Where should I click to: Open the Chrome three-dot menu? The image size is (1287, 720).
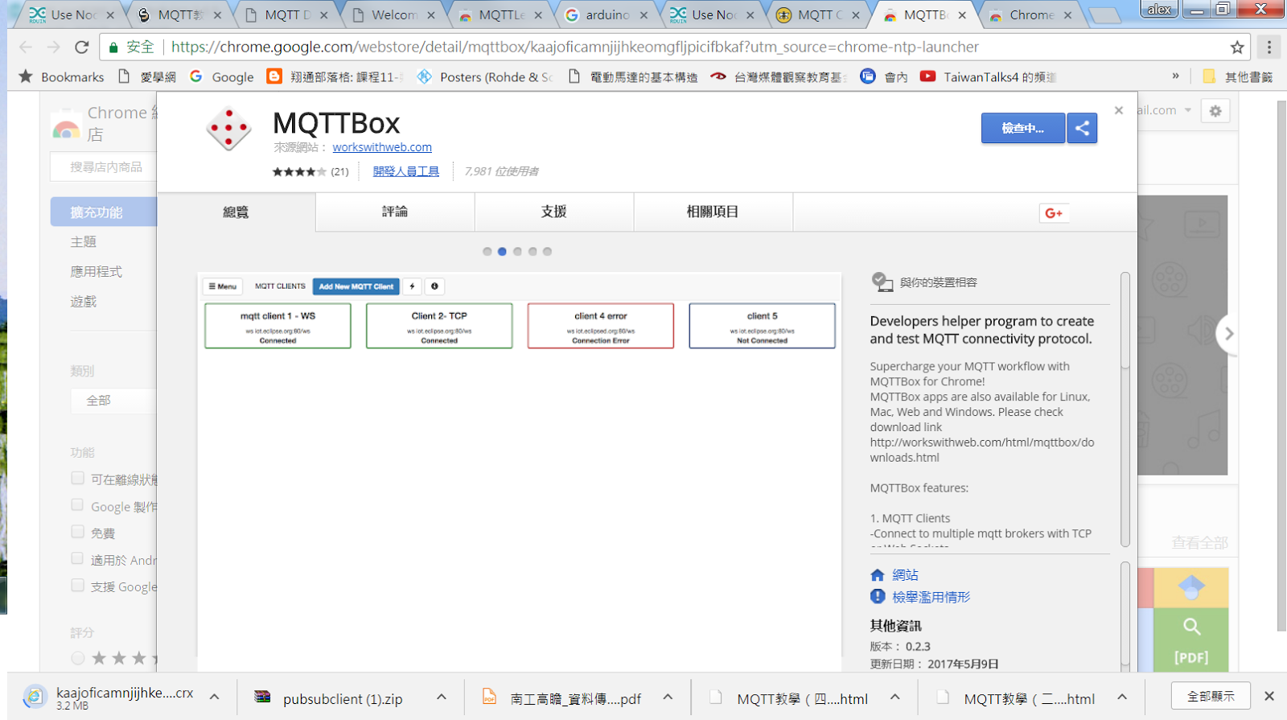pyautogui.click(x=1269, y=47)
